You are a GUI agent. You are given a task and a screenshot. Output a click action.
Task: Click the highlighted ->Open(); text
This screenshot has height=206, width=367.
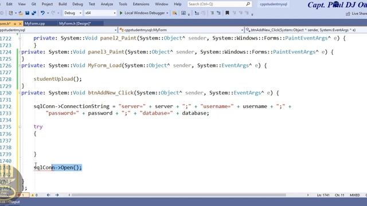[67, 168]
